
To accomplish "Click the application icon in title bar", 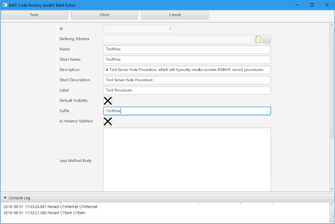I will (x=5, y=5).
